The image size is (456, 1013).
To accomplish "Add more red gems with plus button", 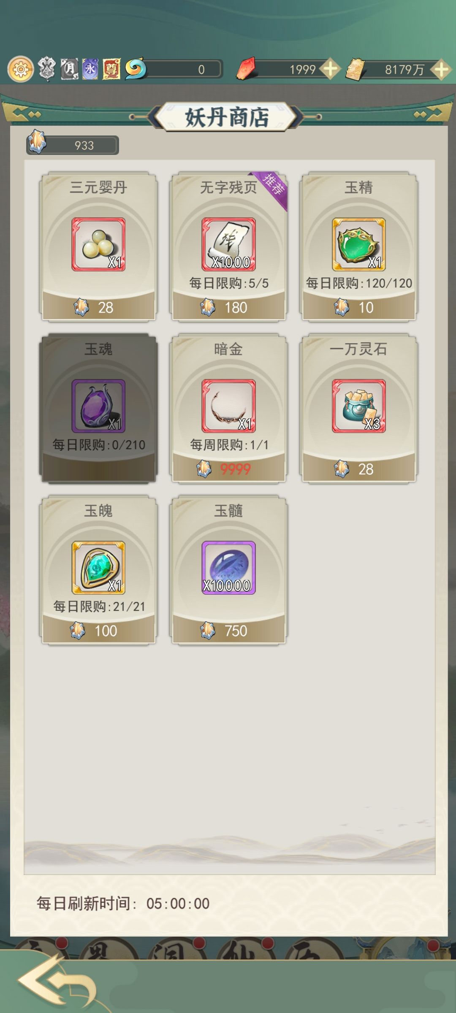I will pos(330,69).
